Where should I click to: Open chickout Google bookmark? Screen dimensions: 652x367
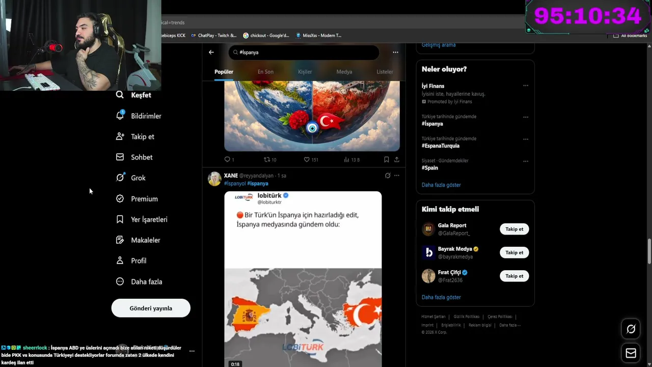pyautogui.click(x=266, y=36)
